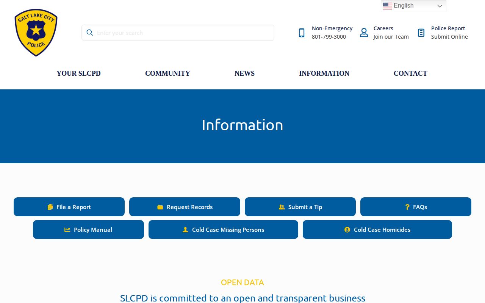
Task: Click the File a Report button label
Action: tap(74, 207)
